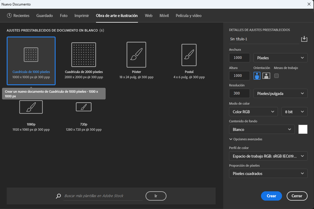Click the Postal preset label

pos(189,72)
